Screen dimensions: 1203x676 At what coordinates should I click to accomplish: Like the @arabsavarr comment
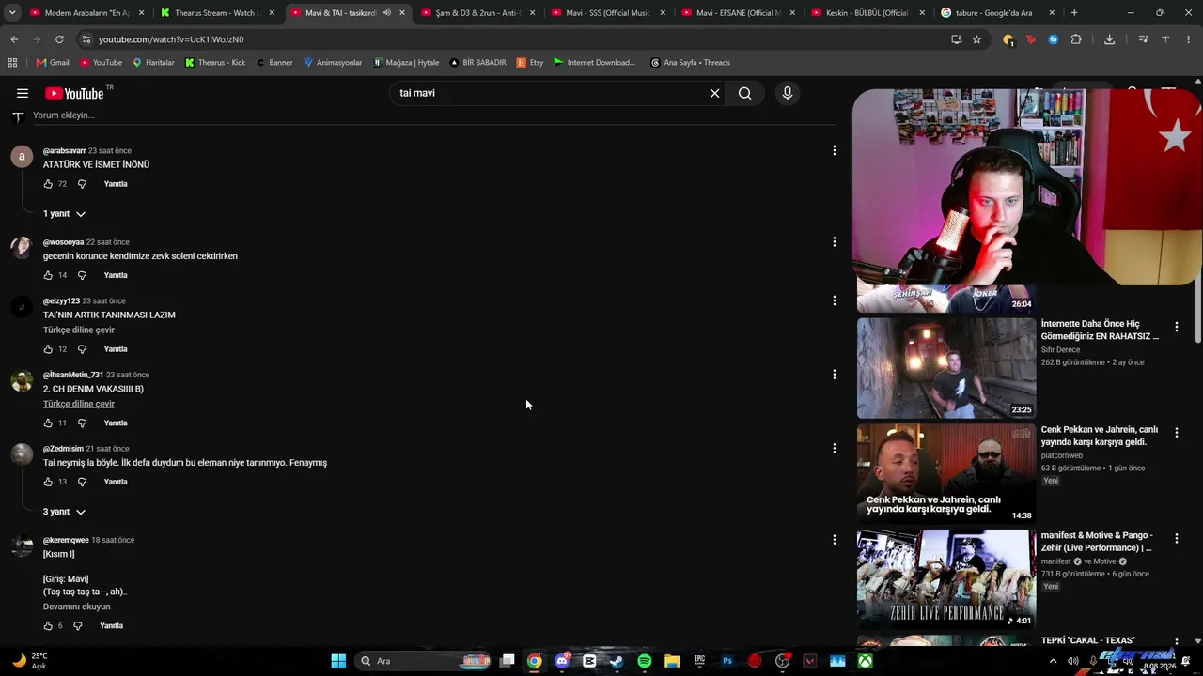coord(48,184)
